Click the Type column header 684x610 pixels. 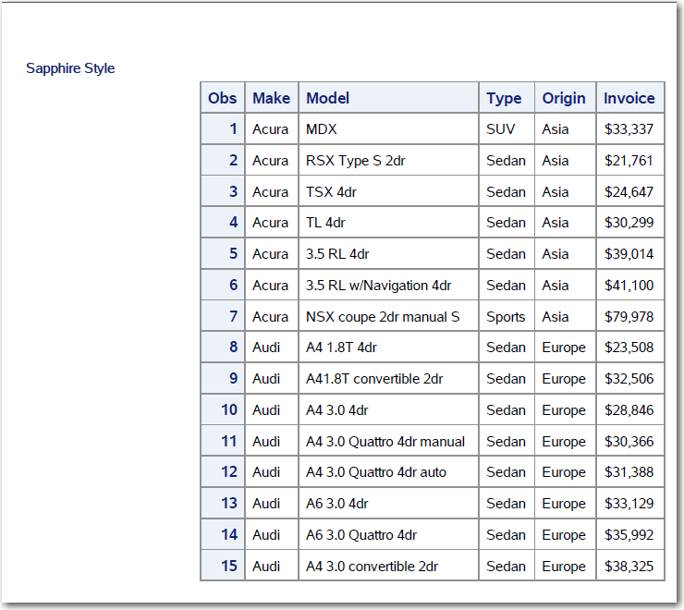pyautogui.click(x=505, y=98)
